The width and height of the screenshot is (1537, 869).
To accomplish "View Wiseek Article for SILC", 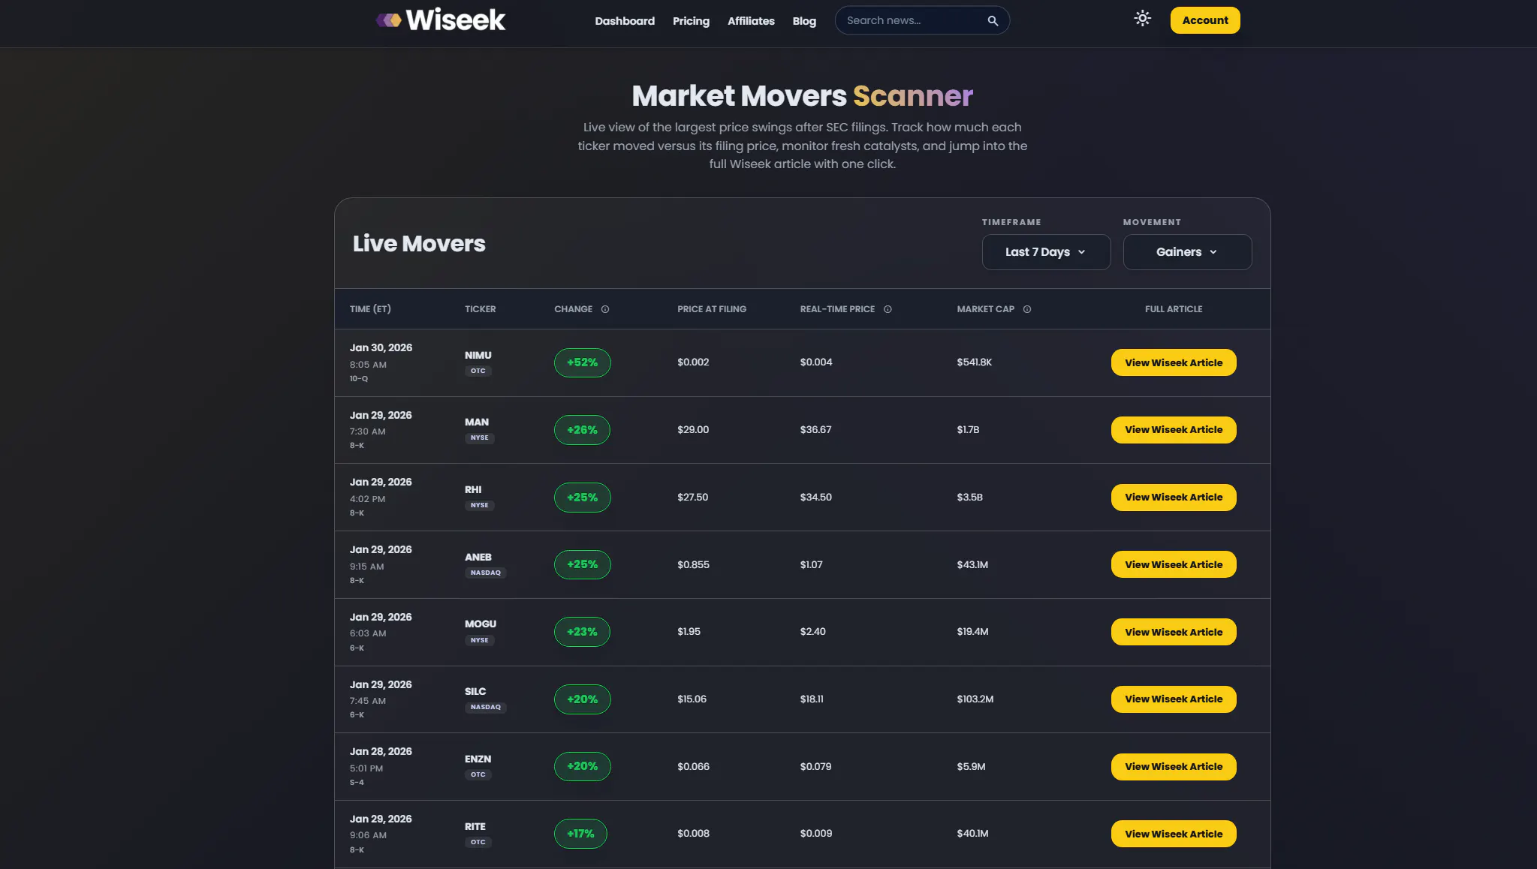I will tap(1174, 699).
